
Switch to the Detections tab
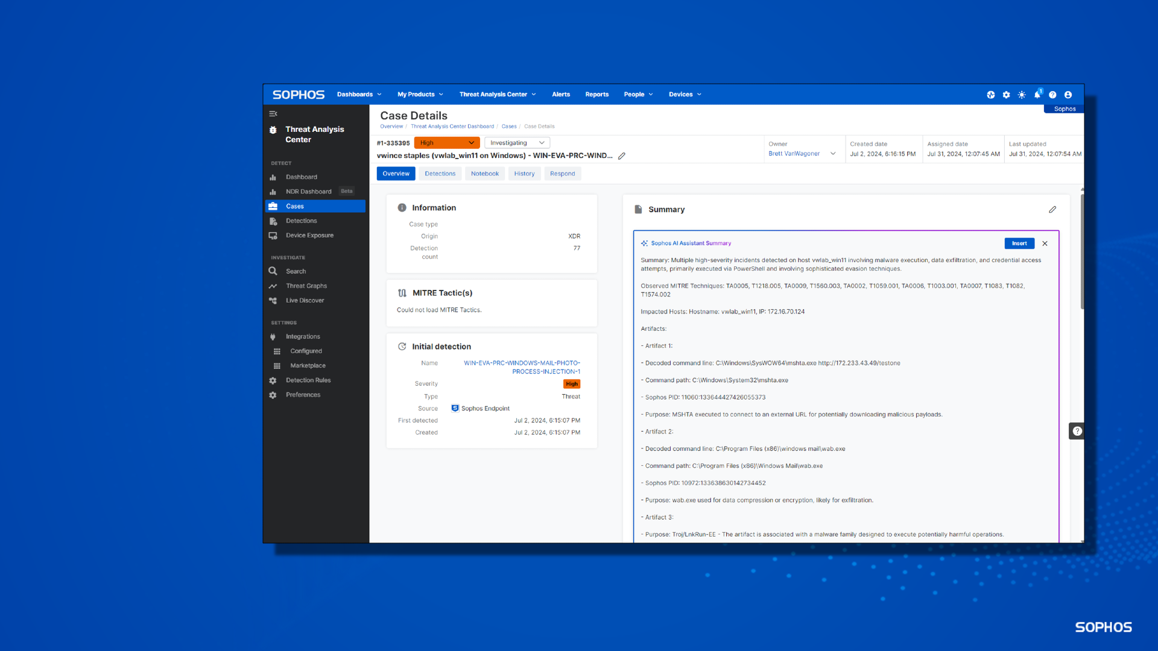pos(440,174)
